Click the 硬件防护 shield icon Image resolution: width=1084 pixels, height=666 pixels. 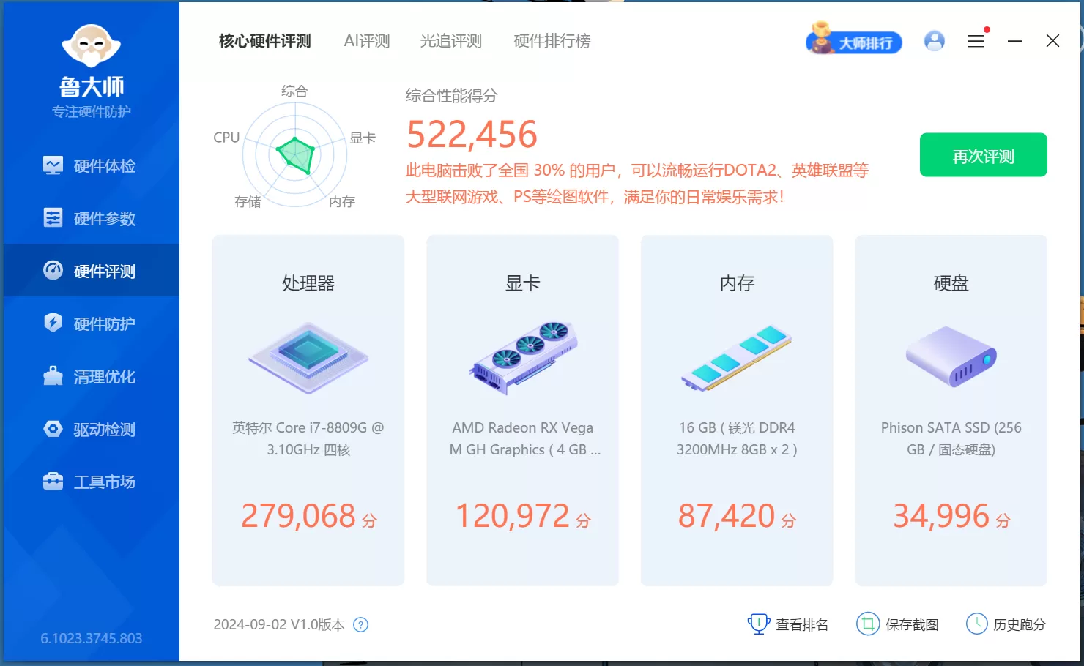tap(53, 323)
